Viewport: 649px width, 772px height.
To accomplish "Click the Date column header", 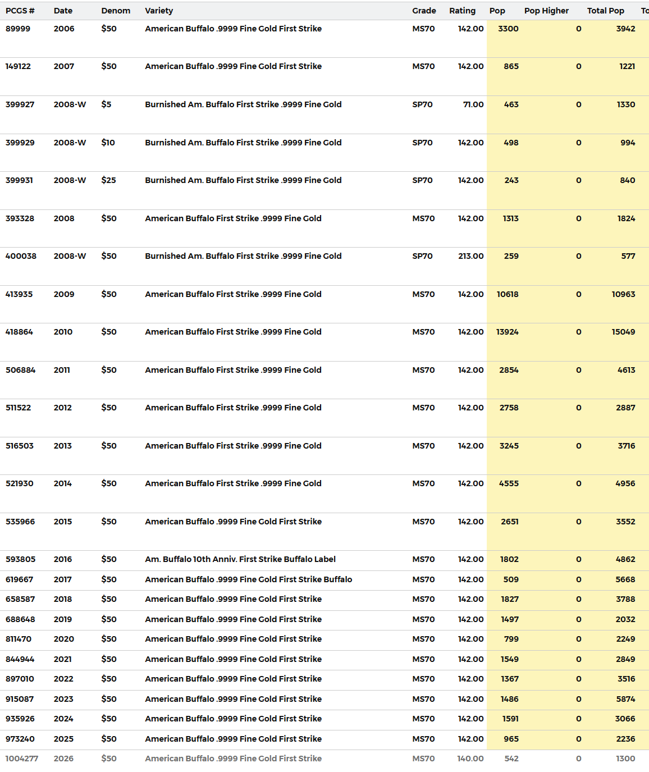I will point(63,11).
